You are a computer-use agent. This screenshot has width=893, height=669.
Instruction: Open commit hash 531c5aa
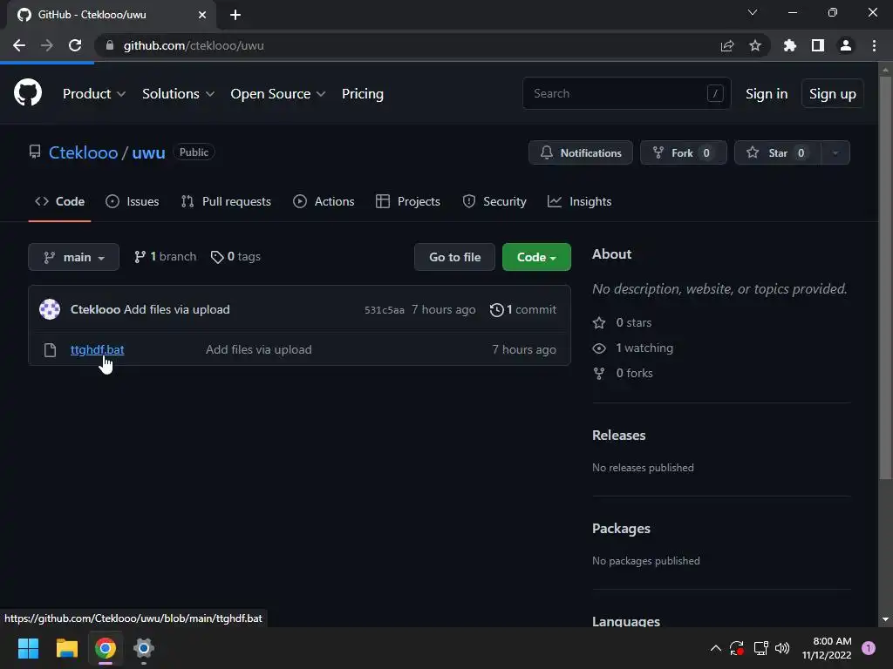(x=385, y=310)
